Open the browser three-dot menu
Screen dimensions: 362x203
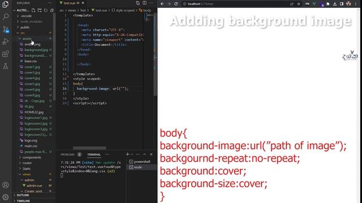[x=356, y=4]
